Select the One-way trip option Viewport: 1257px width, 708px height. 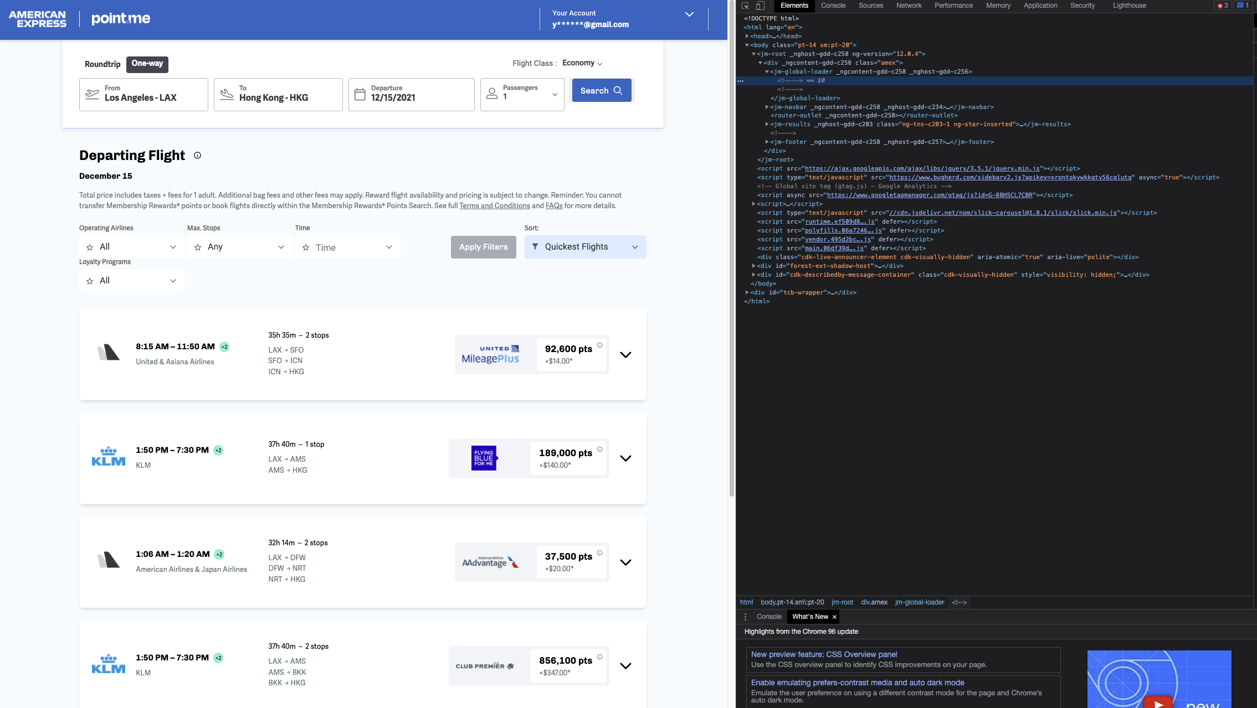[x=147, y=64]
